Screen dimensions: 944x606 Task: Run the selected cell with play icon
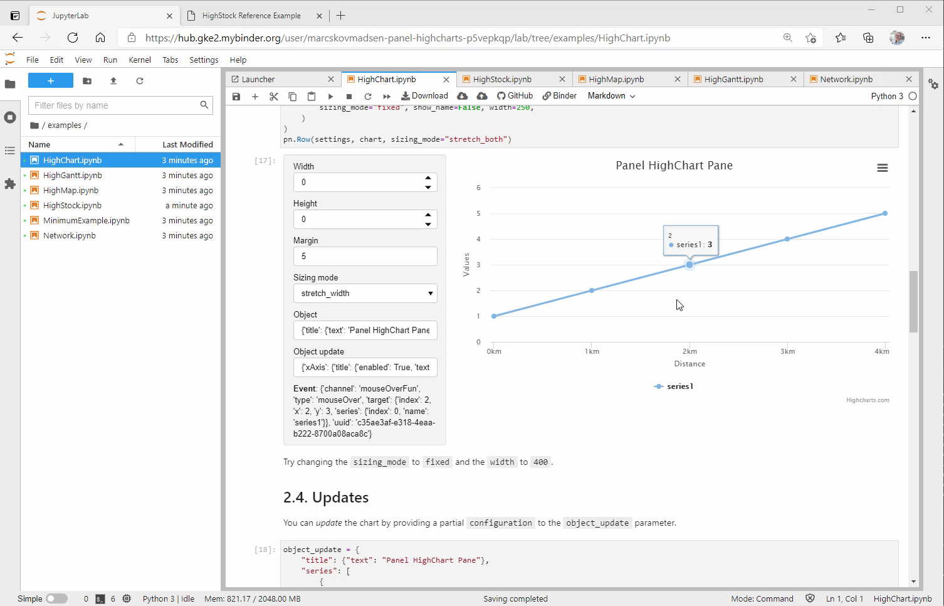tap(330, 97)
